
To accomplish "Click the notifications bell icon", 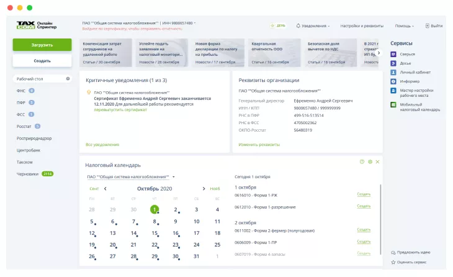I will (x=298, y=25).
